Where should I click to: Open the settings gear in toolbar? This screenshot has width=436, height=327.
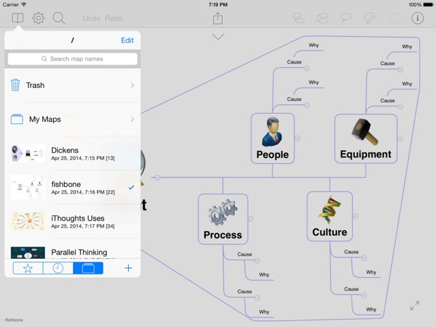click(39, 18)
